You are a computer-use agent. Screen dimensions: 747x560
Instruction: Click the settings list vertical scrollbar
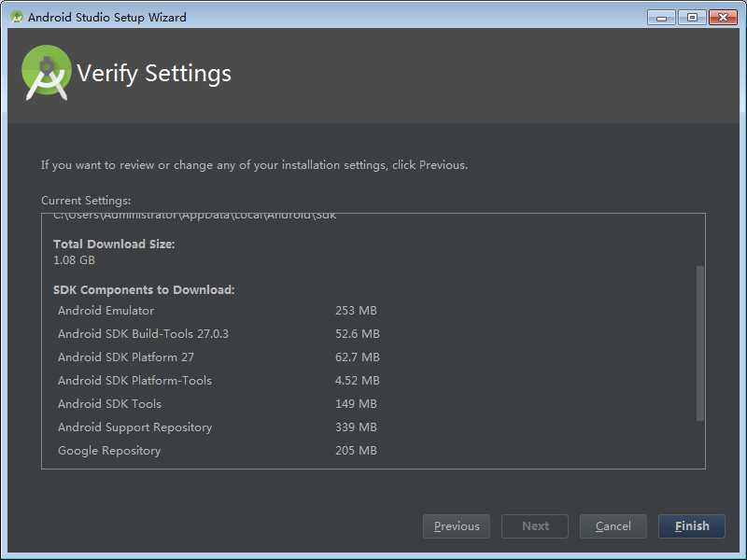(x=699, y=343)
